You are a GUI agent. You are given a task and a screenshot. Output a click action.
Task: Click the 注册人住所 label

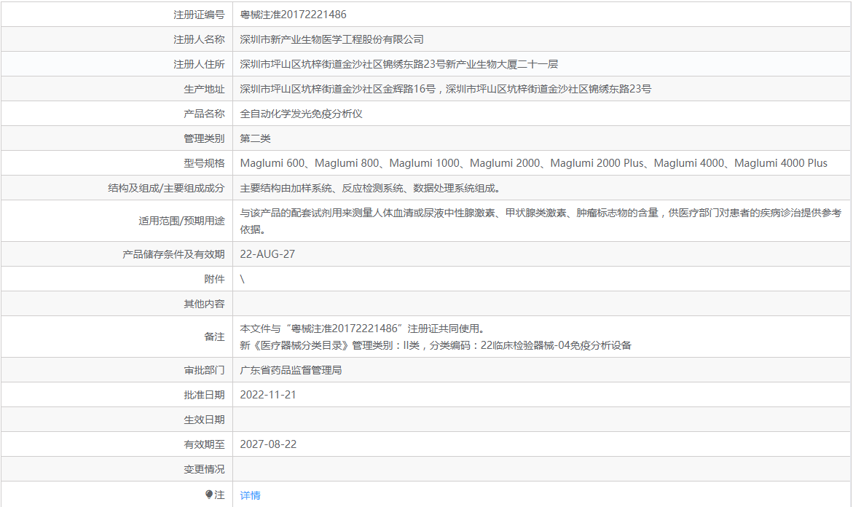click(x=199, y=64)
